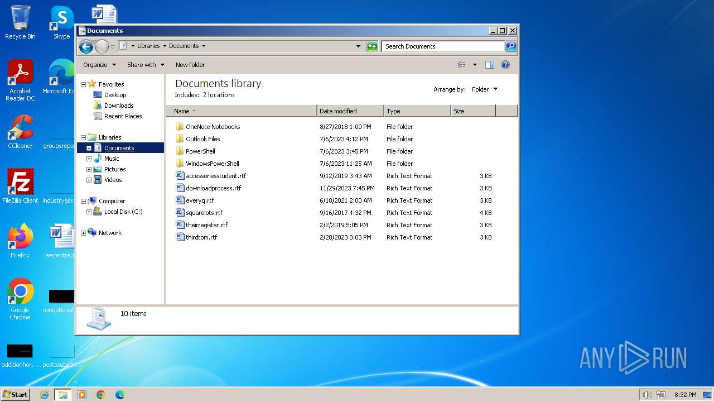Expand the Music library node
The width and height of the screenshot is (714, 402).
[89, 159]
